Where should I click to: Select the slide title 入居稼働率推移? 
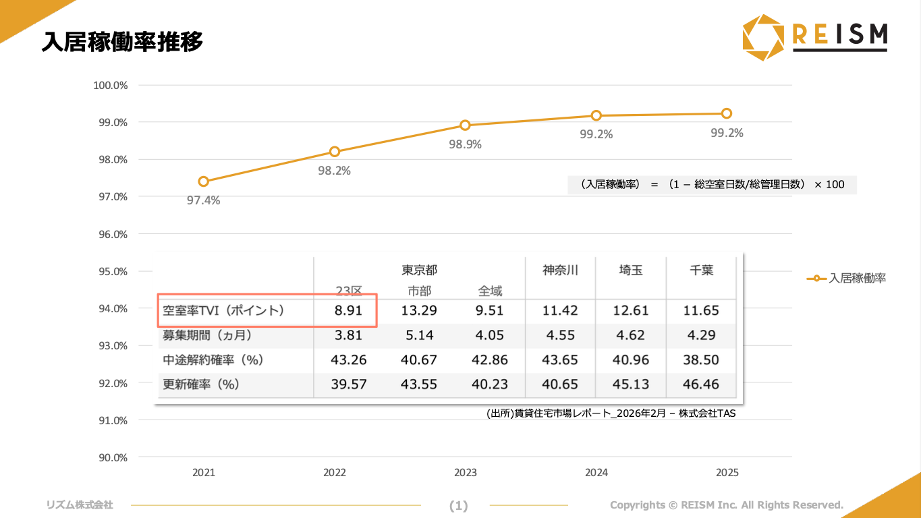point(122,42)
